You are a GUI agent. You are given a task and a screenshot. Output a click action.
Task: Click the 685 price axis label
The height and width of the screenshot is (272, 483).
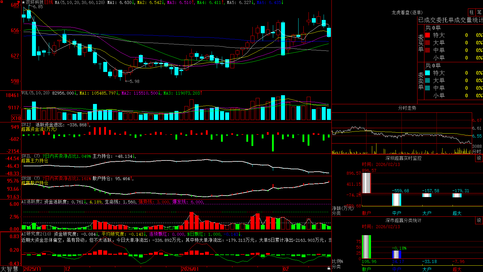(15, 5)
